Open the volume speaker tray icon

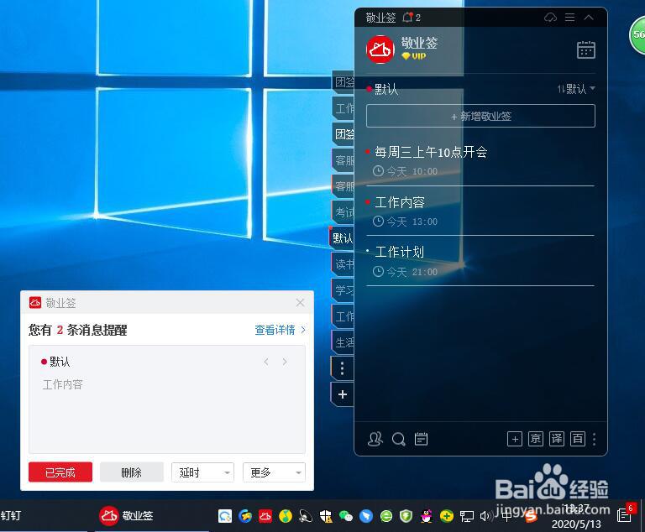485,516
